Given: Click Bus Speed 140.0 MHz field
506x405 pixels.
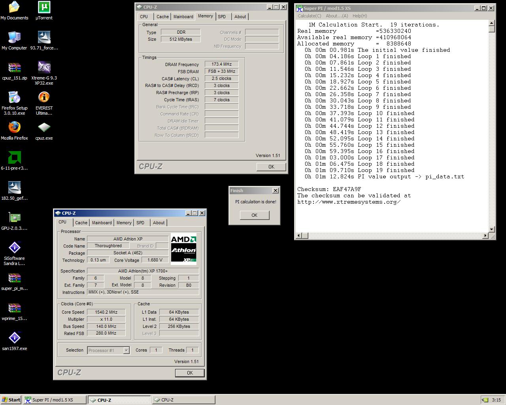Looking at the screenshot, I should (106, 326).
